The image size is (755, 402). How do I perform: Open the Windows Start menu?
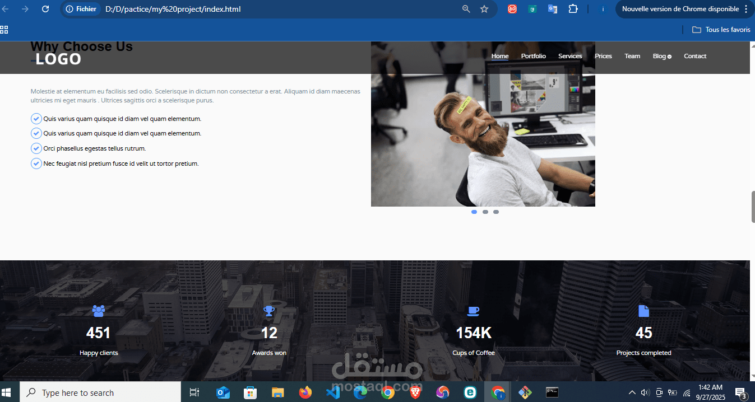(x=7, y=392)
